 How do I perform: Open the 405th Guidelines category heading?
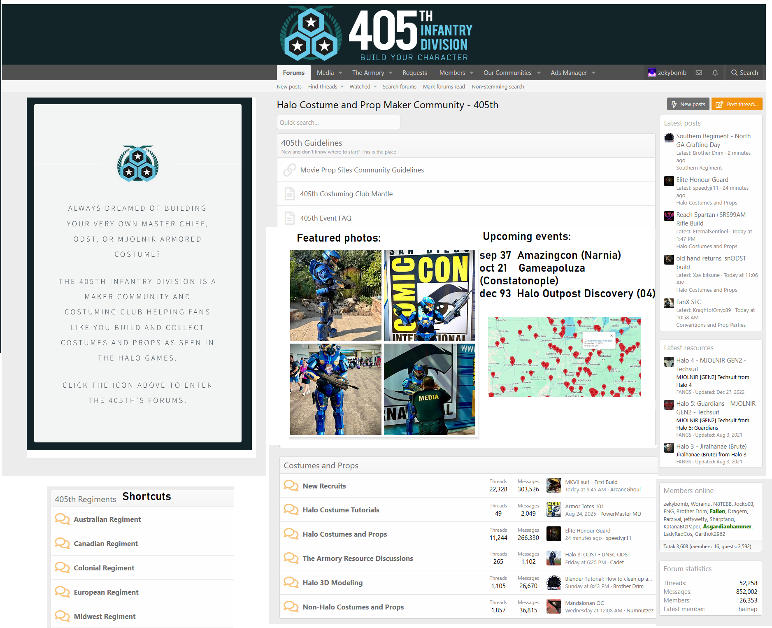(x=312, y=143)
